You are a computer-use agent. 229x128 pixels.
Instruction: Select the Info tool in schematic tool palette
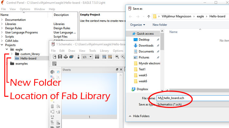52,72
